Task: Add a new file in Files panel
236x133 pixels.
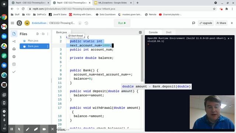Action: [x=38, y=34]
